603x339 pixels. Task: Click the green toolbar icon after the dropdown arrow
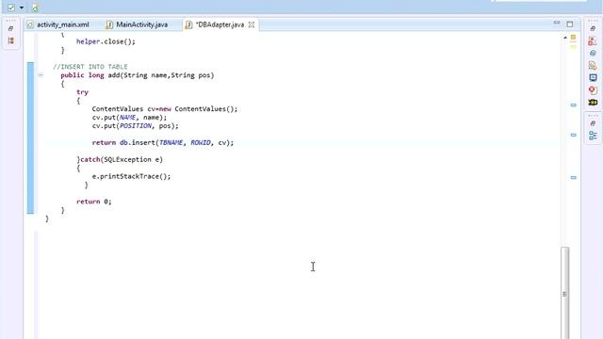(x=35, y=8)
